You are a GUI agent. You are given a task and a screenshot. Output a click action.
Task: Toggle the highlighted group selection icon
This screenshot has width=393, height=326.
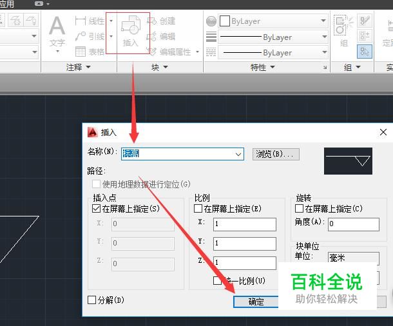point(365,52)
